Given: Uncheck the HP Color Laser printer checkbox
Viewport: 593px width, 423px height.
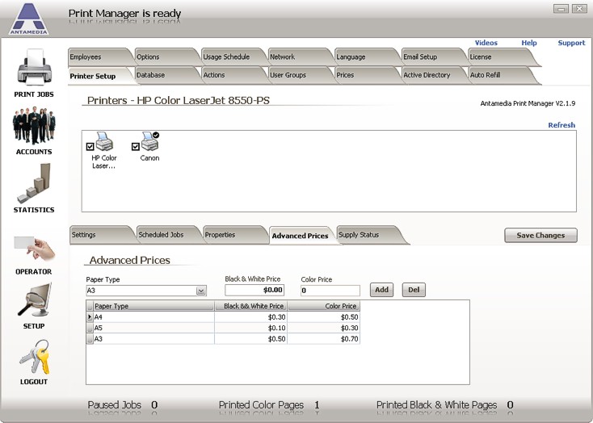Looking at the screenshot, I should pyautogui.click(x=90, y=147).
